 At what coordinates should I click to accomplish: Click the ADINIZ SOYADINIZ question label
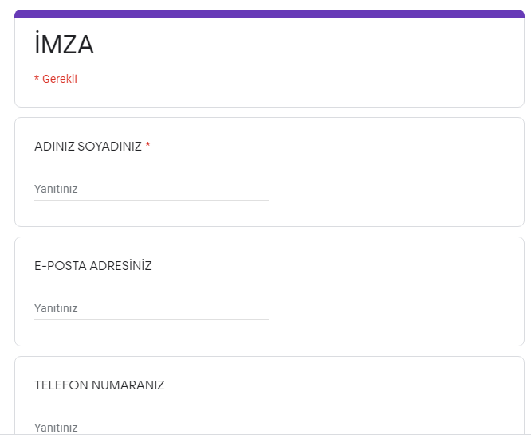(88, 147)
